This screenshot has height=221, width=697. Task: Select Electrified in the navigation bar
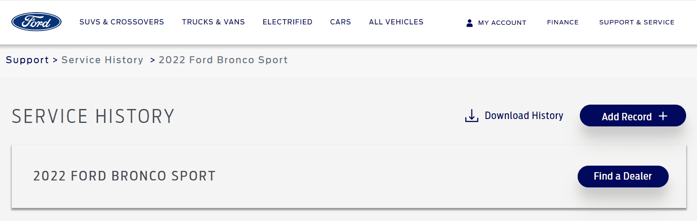(x=288, y=22)
